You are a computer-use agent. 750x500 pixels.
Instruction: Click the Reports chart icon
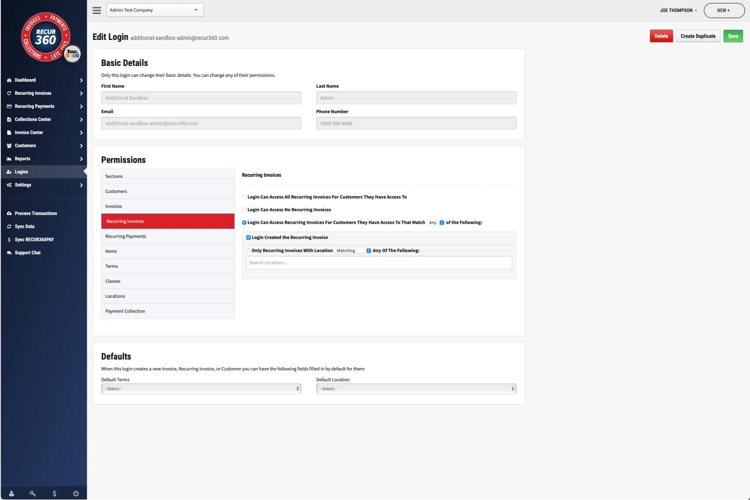click(9, 158)
